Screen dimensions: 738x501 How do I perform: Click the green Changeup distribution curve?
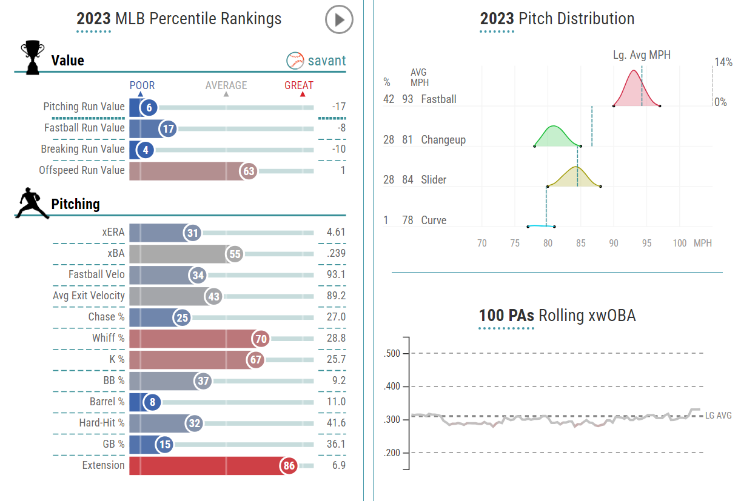point(554,137)
